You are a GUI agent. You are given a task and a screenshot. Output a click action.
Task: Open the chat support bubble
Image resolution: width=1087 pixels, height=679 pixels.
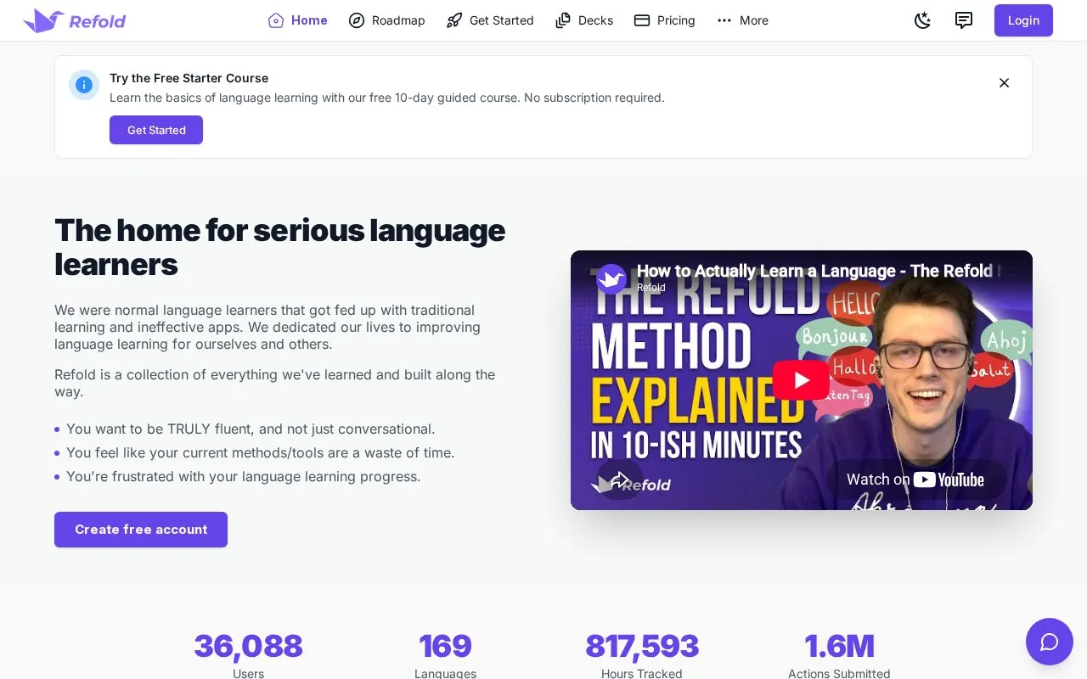click(x=1050, y=642)
